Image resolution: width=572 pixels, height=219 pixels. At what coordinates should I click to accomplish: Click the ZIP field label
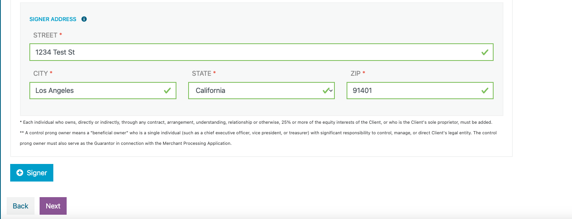click(x=356, y=73)
